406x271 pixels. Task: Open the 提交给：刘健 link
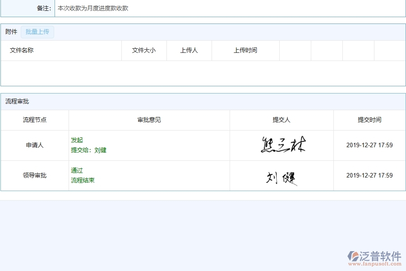tap(88, 150)
